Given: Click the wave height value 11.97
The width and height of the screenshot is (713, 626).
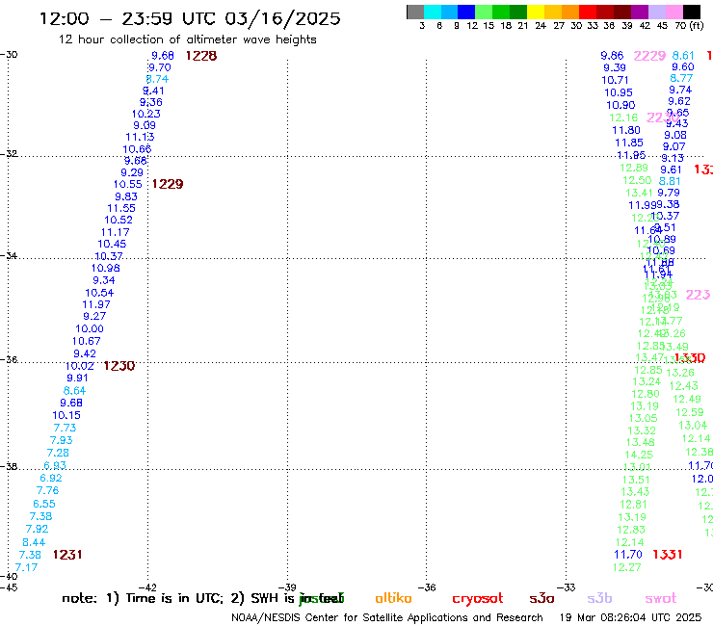Looking at the screenshot, I should pyautogui.click(x=96, y=304).
